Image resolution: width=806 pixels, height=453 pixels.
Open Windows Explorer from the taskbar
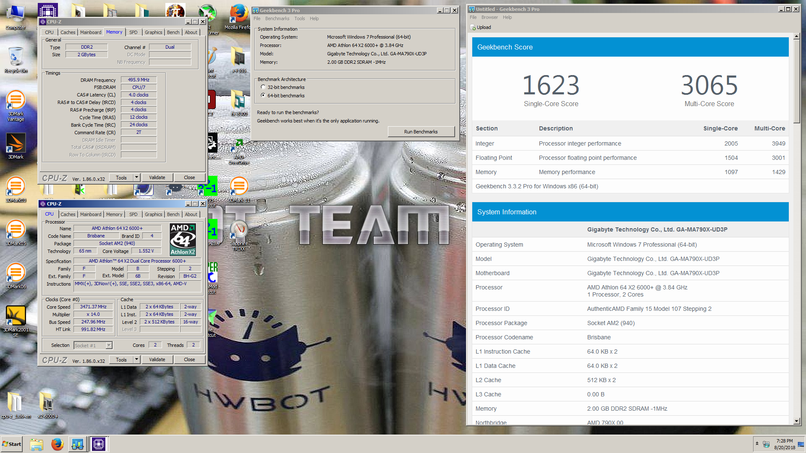click(x=37, y=444)
